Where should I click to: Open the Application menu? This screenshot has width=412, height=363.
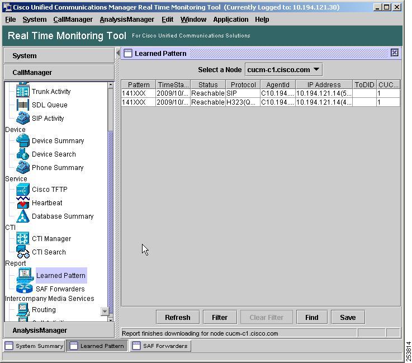231,20
